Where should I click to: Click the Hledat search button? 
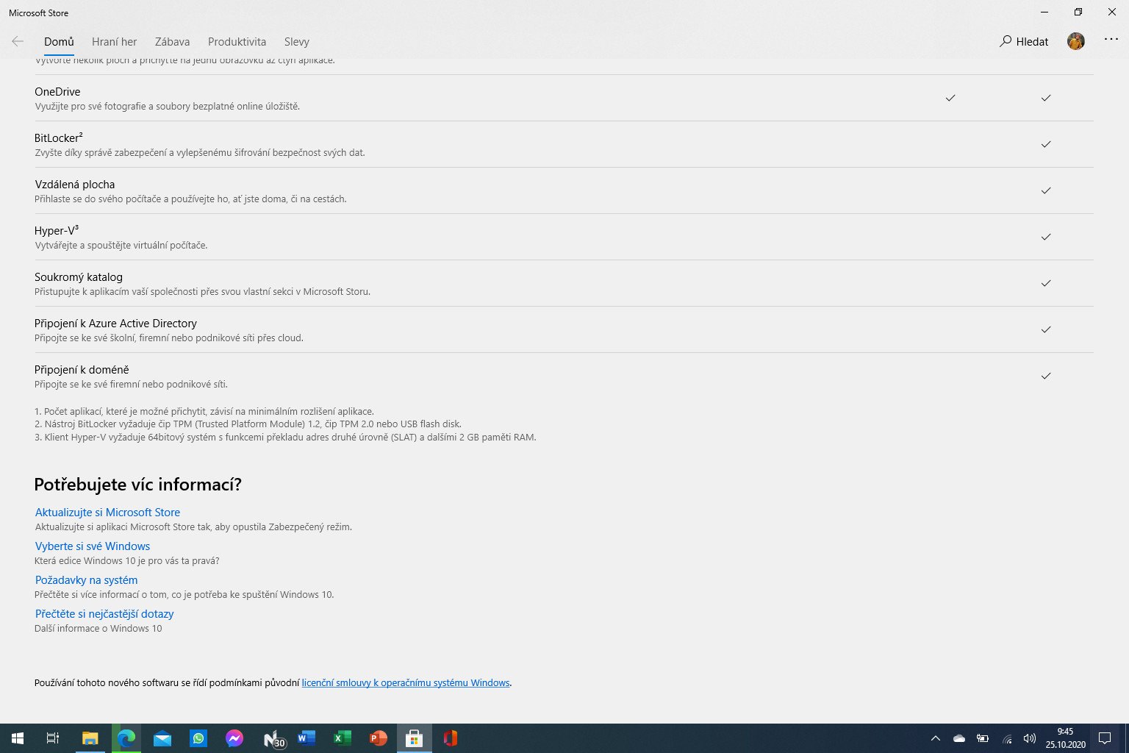tap(1024, 42)
